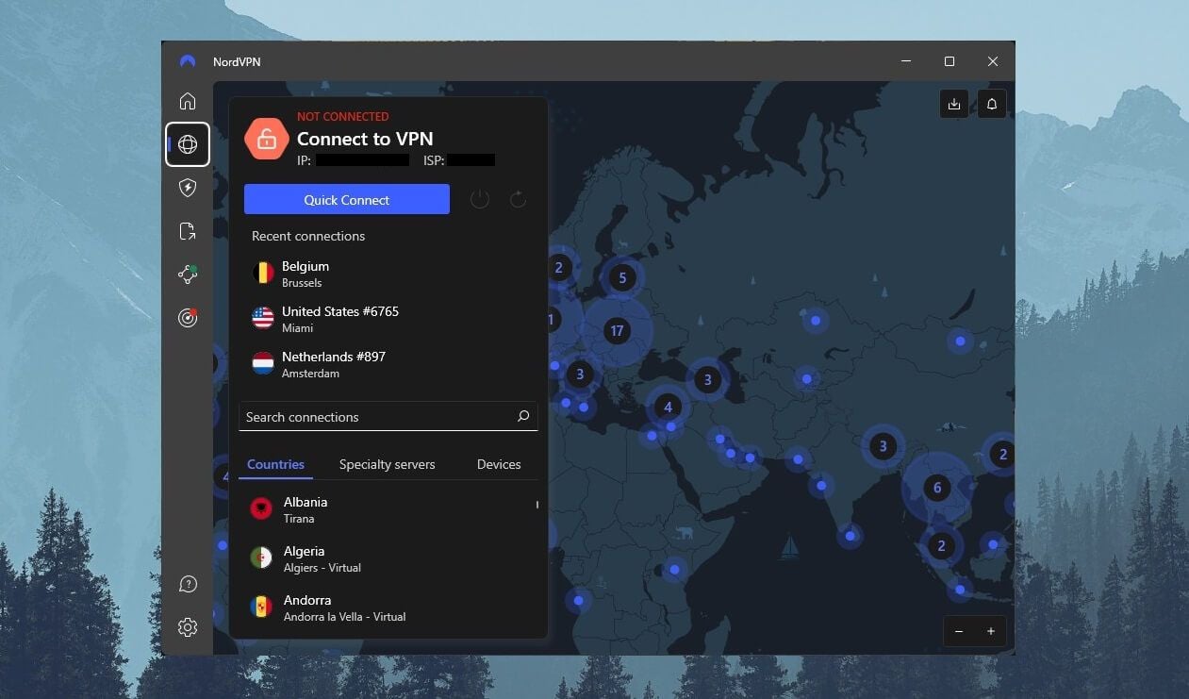This screenshot has height=699, width=1189.
Task: Open the notifications bell icon
Action: [992, 104]
